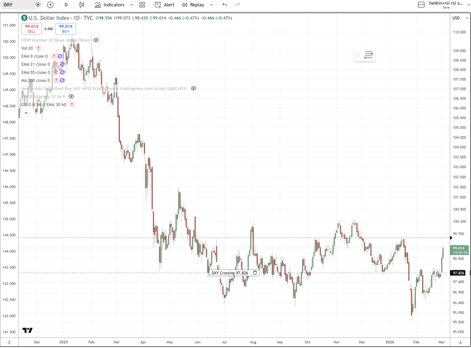Delete the DXY Crossing alert via trash icon

pyautogui.click(x=255, y=273)
